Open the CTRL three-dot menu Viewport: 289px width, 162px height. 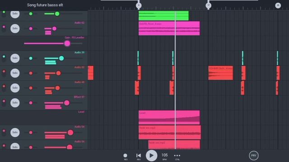177,156
